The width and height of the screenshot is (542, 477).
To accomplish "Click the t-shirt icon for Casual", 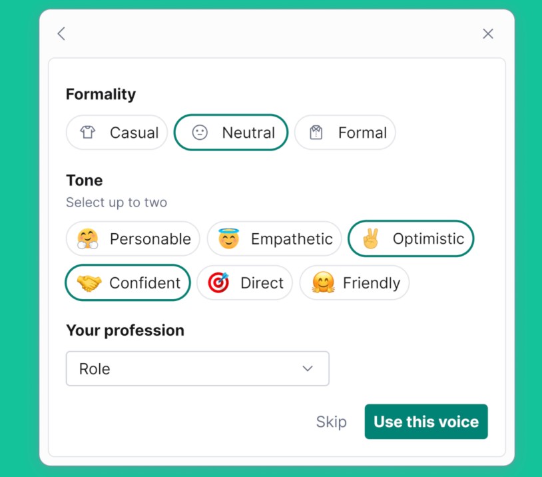I will [88, 133].
